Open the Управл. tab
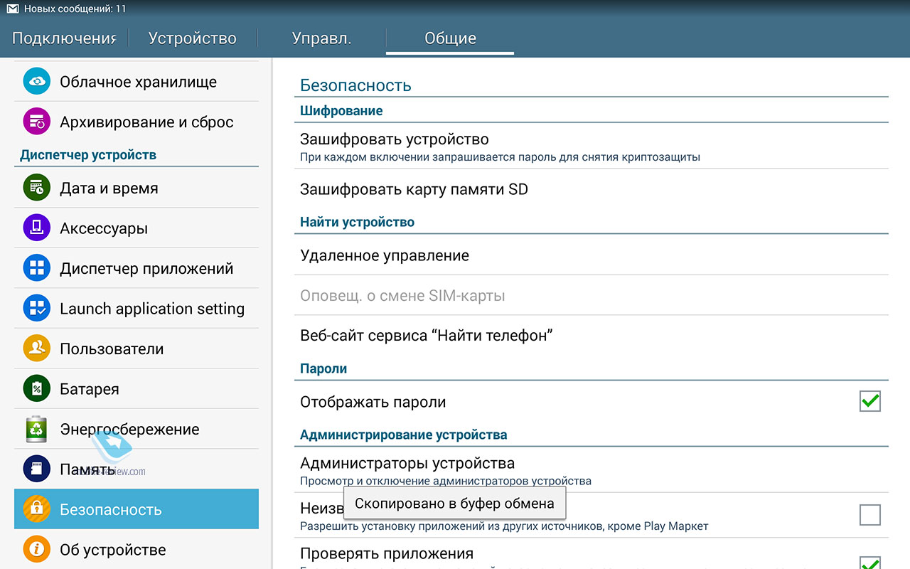Image resolution: width=910 pixels, height=569 pixels. coord(321,38)
